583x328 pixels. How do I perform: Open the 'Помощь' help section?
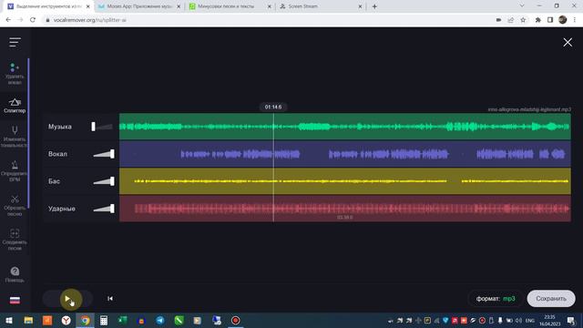tap(15, 275)
